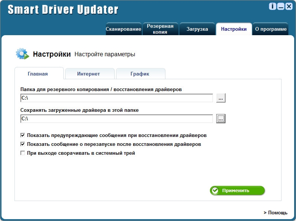Screen dimensions: 296x221
Task: Minimize the Smart Driver Updater window
Action: coord(281,6)
